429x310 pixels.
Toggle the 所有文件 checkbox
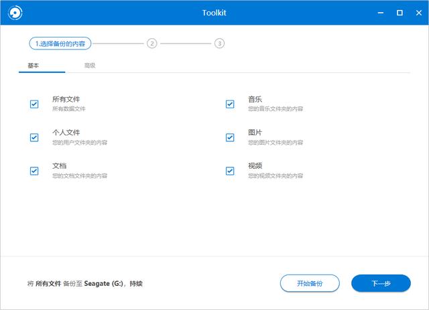[x=34, y=104]
